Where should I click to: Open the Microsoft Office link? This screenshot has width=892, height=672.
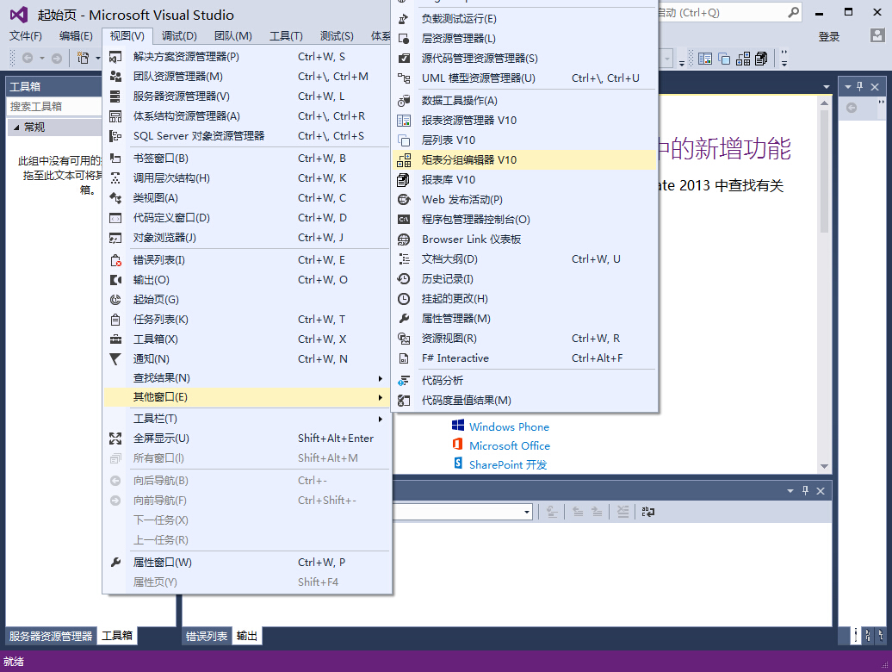pyautogui.click(x=510, y=446)
